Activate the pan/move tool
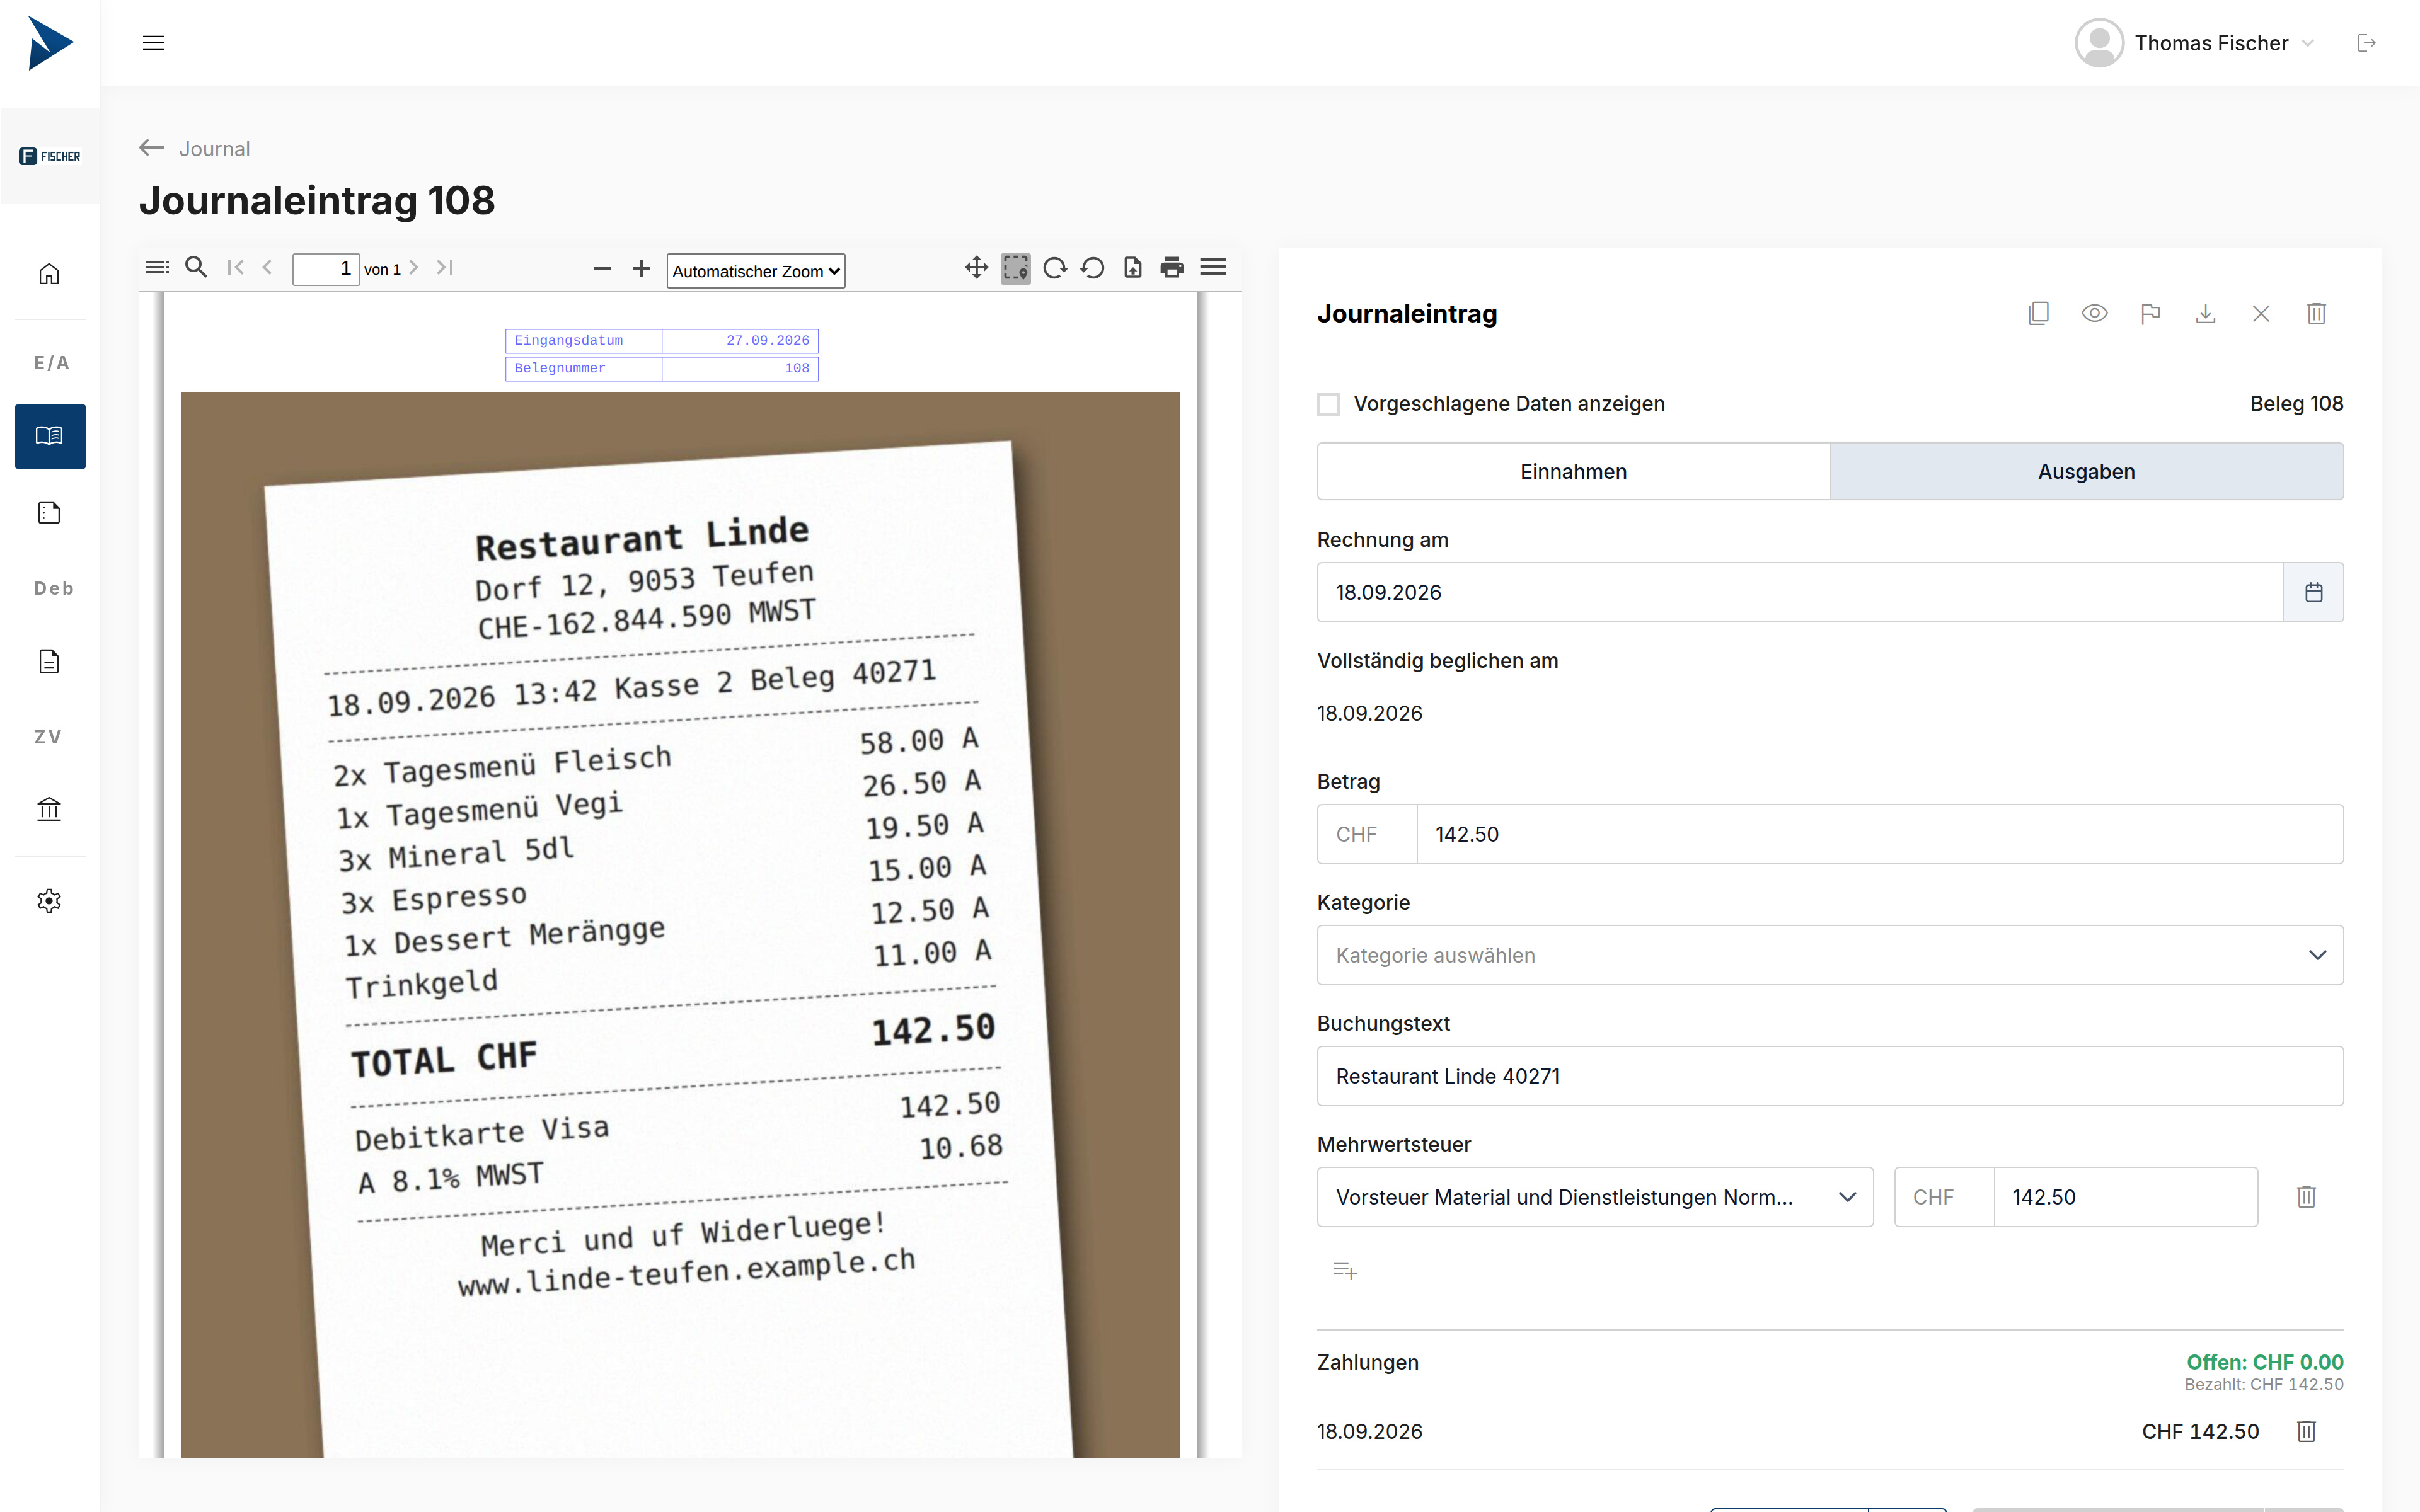The width and height of the screenshot is (2420, 1512). click(976, 268)
